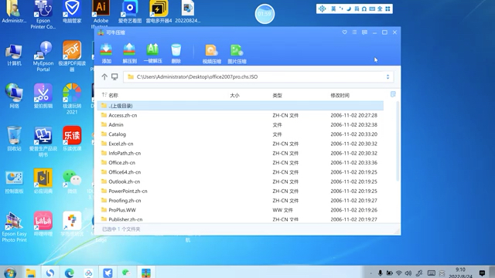Click the round 01:59 timer widget
The image size is (495, 278).
point(265,14)
